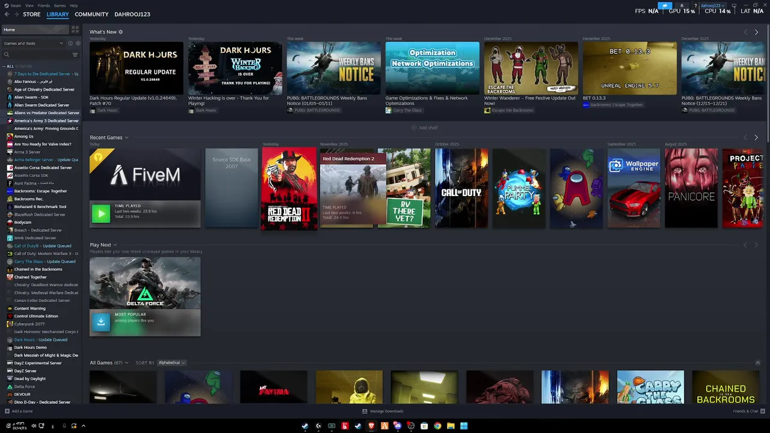The width and height of the screenshot is (770, 433).
Task: Go to the STORE tab
Action: [x=32, y=14]
